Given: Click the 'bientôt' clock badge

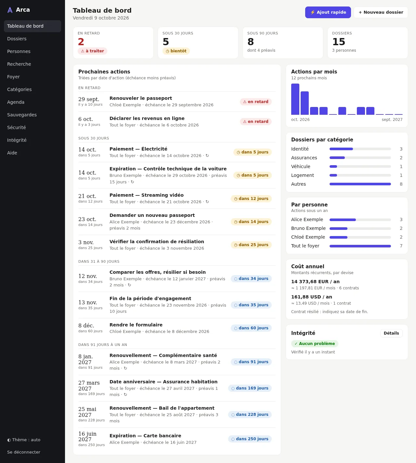Looking at the screenshot, I should click(176, 51).
